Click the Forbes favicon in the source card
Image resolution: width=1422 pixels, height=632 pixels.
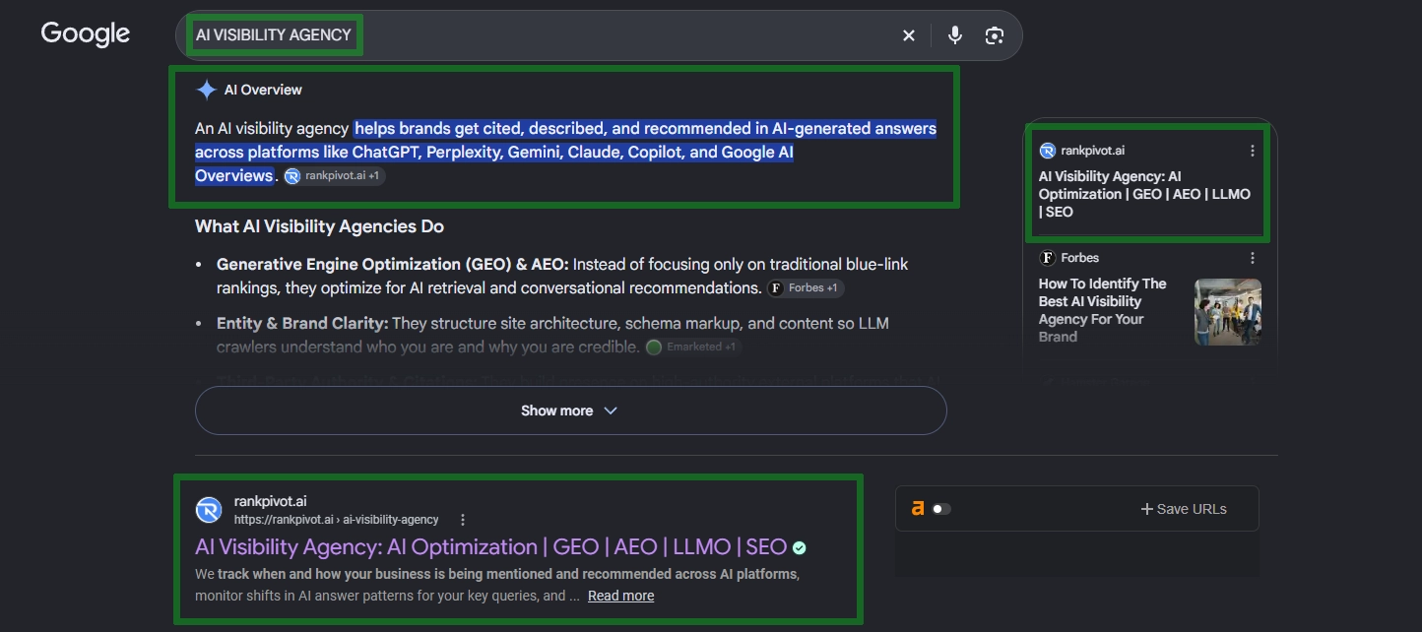[1047, 258]
